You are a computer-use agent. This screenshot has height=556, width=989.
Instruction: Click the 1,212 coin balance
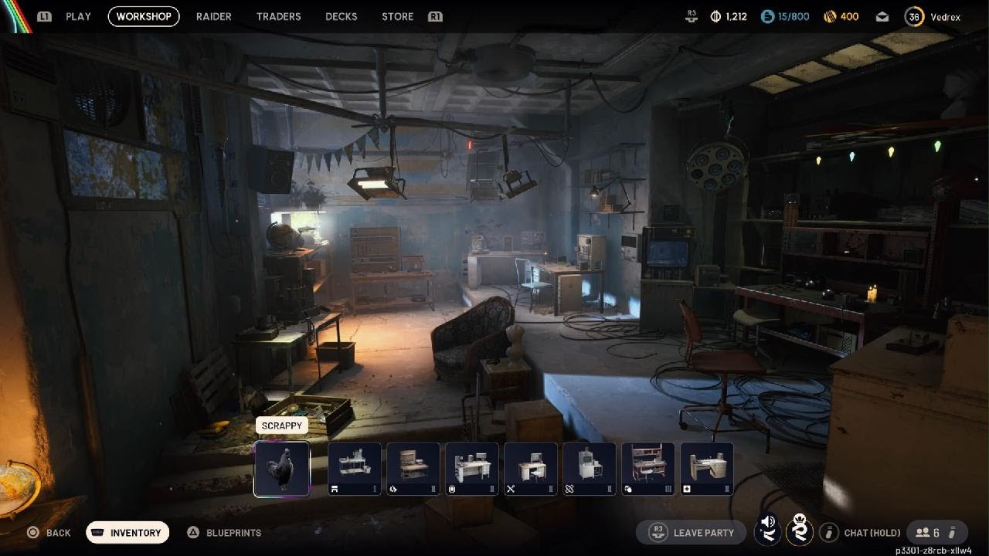tap(736, 16)
